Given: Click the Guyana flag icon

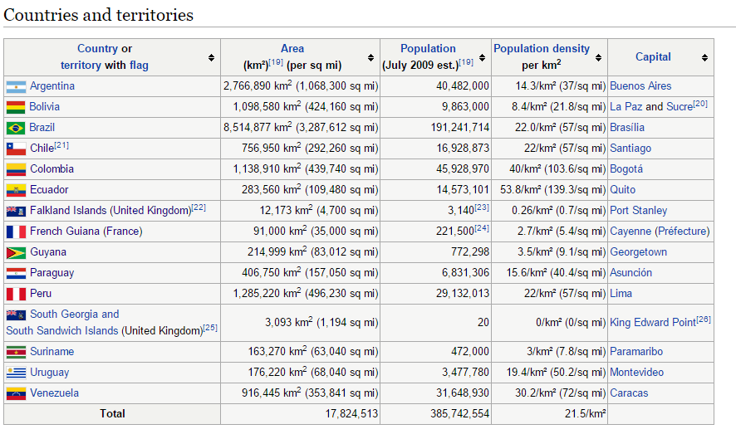Looking at the screenshot, I should pyautogui.click(x=16, y=252).
